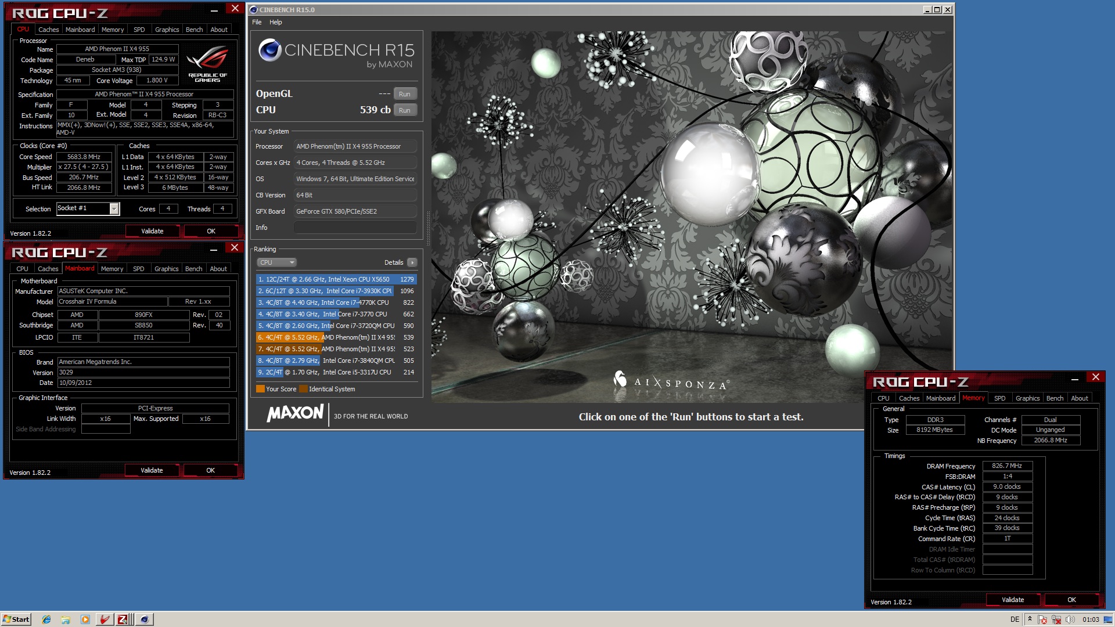Viewport: 1115px width, 627px height.
Task: Select the Phenom II X4 ranking row scoring 523
Action: 336,349
